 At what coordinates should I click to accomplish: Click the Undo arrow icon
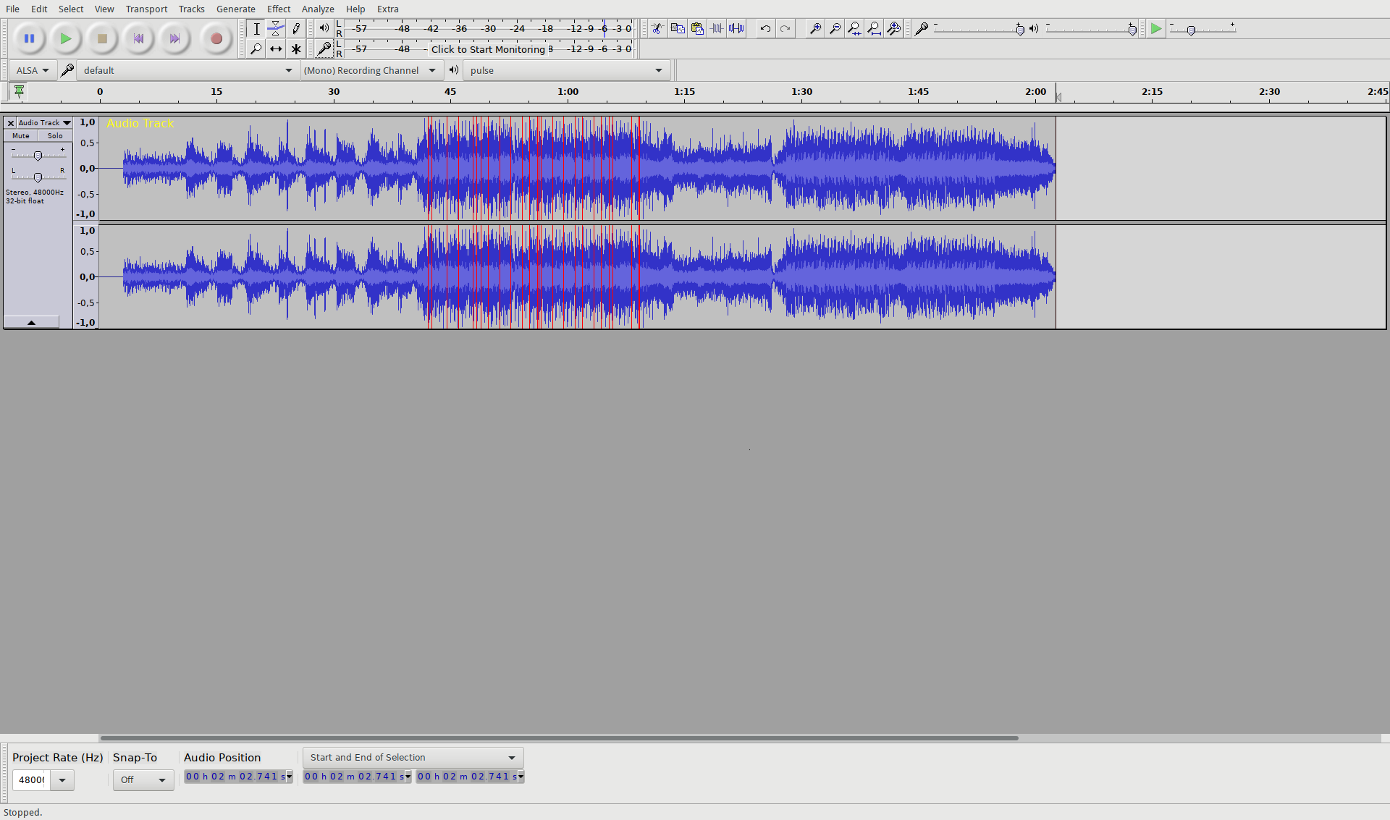pyautogui.click(x=765, y=29)
